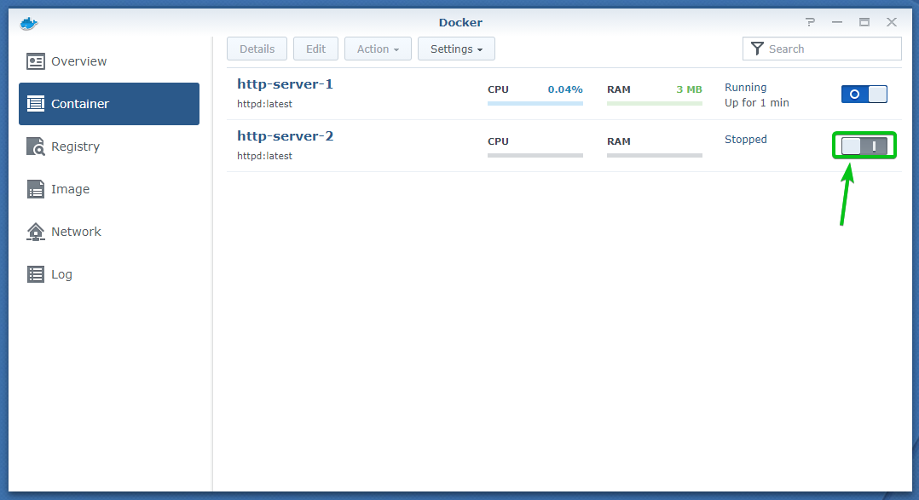Select the http-server-2 container name
The height and width of the screenshot is (500, 919).
[x=285, y=135]
